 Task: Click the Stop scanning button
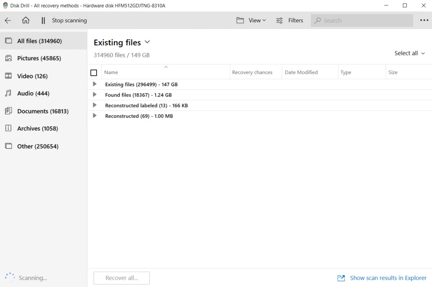70,20
